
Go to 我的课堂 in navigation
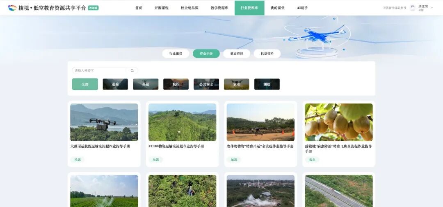[278, 8]
